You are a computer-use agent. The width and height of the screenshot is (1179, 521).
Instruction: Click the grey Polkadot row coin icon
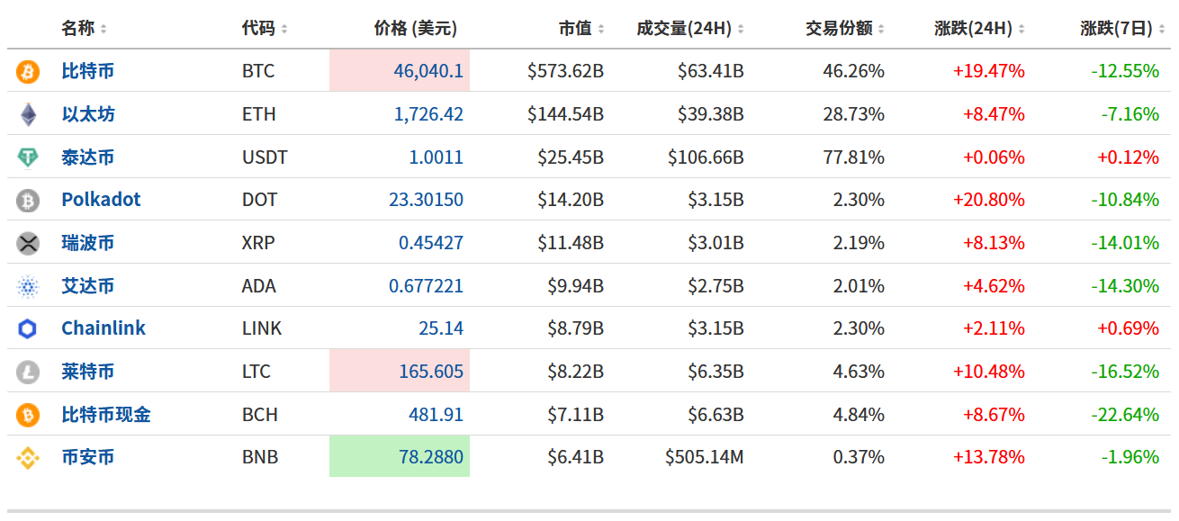click(28, 200)
